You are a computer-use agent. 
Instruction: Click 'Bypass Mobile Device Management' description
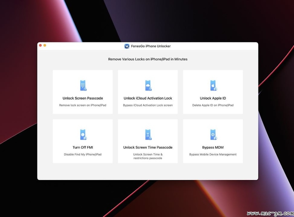click(213, 155)
